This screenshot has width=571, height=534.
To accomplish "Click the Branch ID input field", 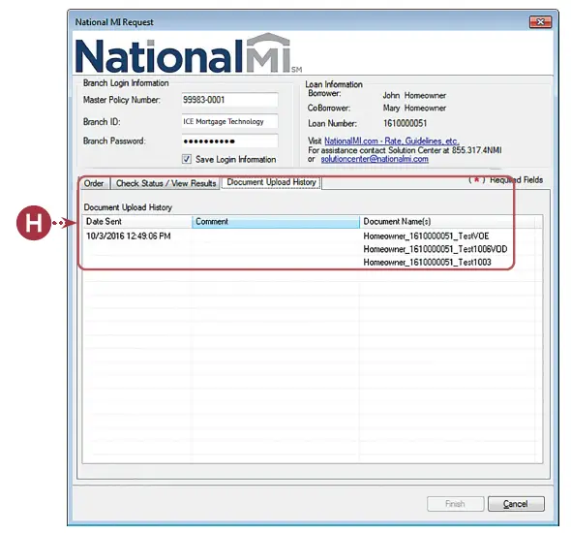I will pyautogui.click(x=229, y=121).
